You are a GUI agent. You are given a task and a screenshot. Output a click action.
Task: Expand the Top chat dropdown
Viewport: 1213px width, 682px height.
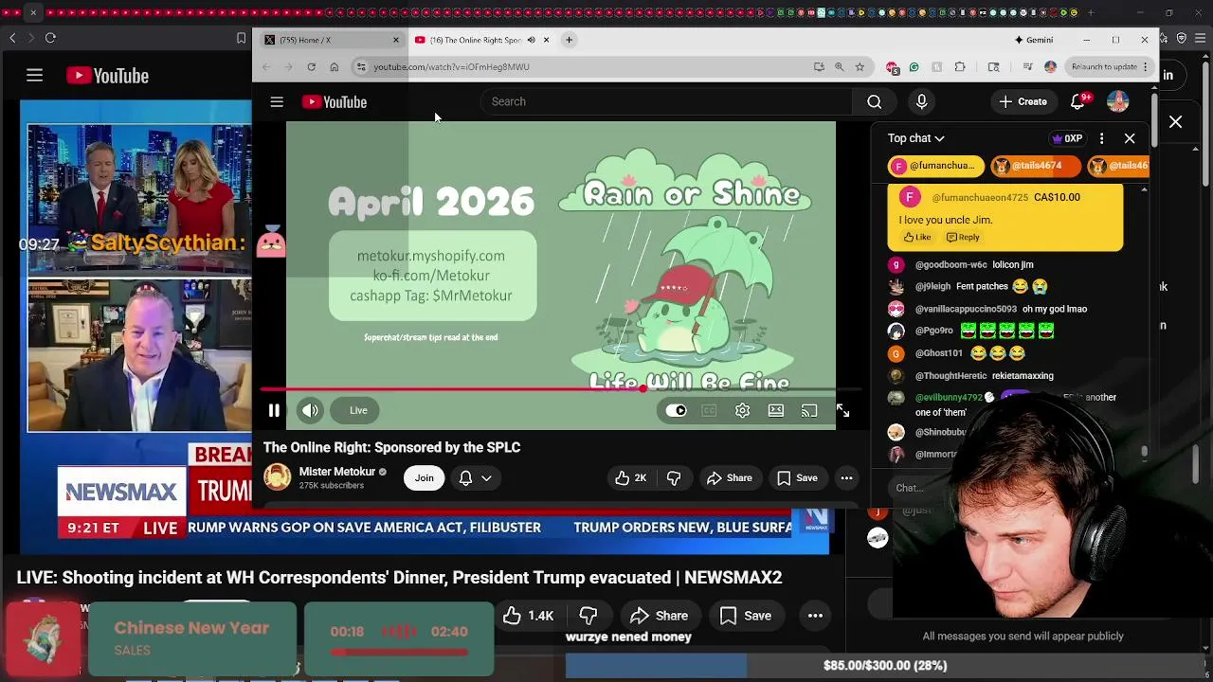[915, 138]
